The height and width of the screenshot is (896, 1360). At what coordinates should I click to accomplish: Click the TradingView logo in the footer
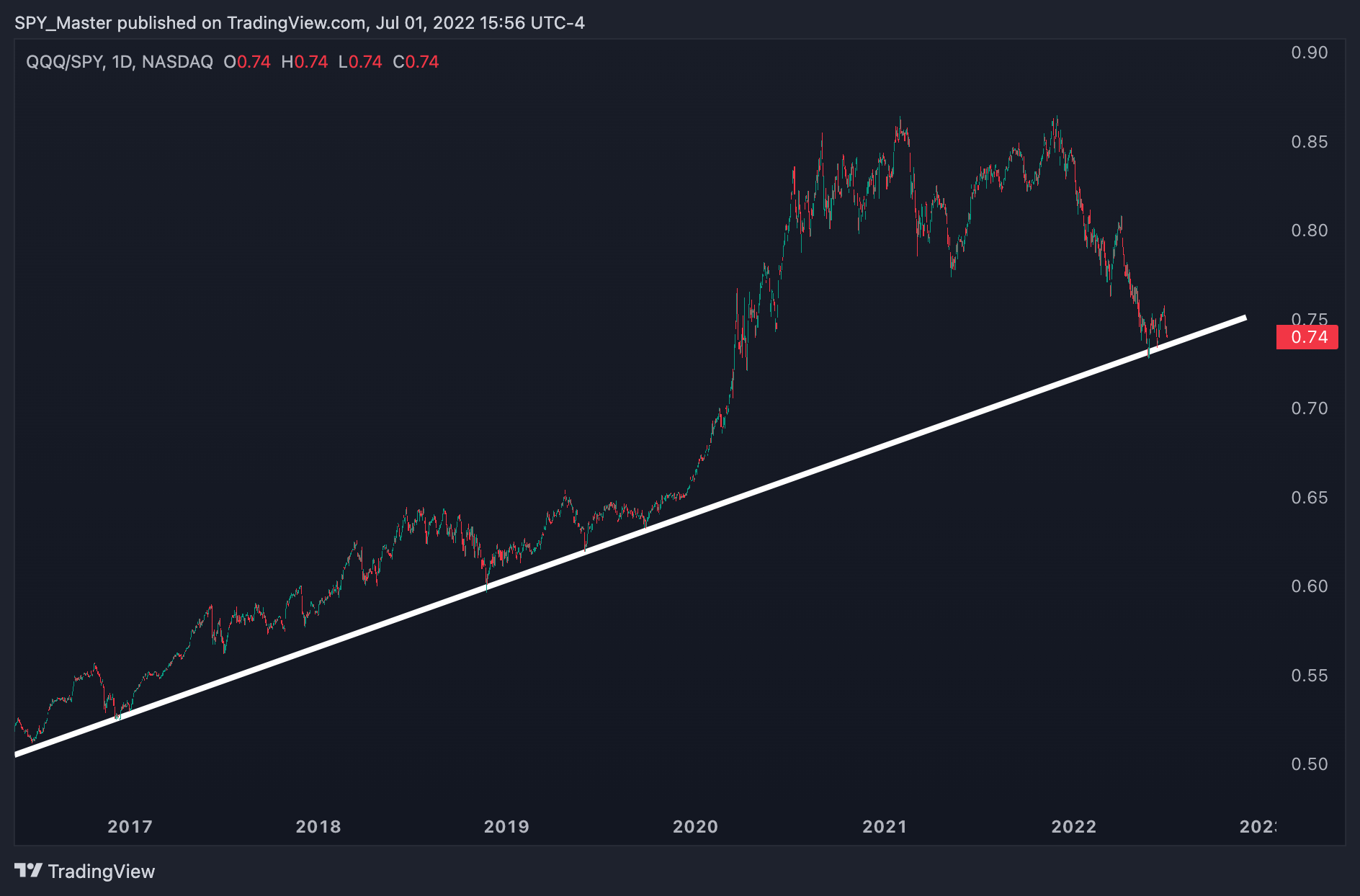coord(85,872)
